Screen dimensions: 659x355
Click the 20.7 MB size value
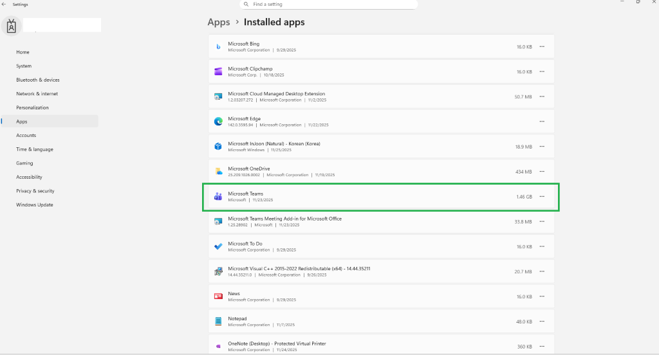click(523, 272)
